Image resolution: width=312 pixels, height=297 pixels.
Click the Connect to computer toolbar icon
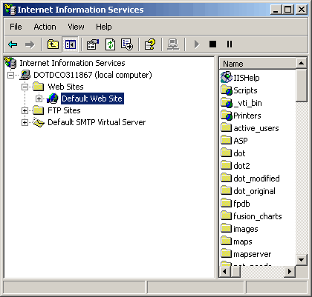[173, 44]
